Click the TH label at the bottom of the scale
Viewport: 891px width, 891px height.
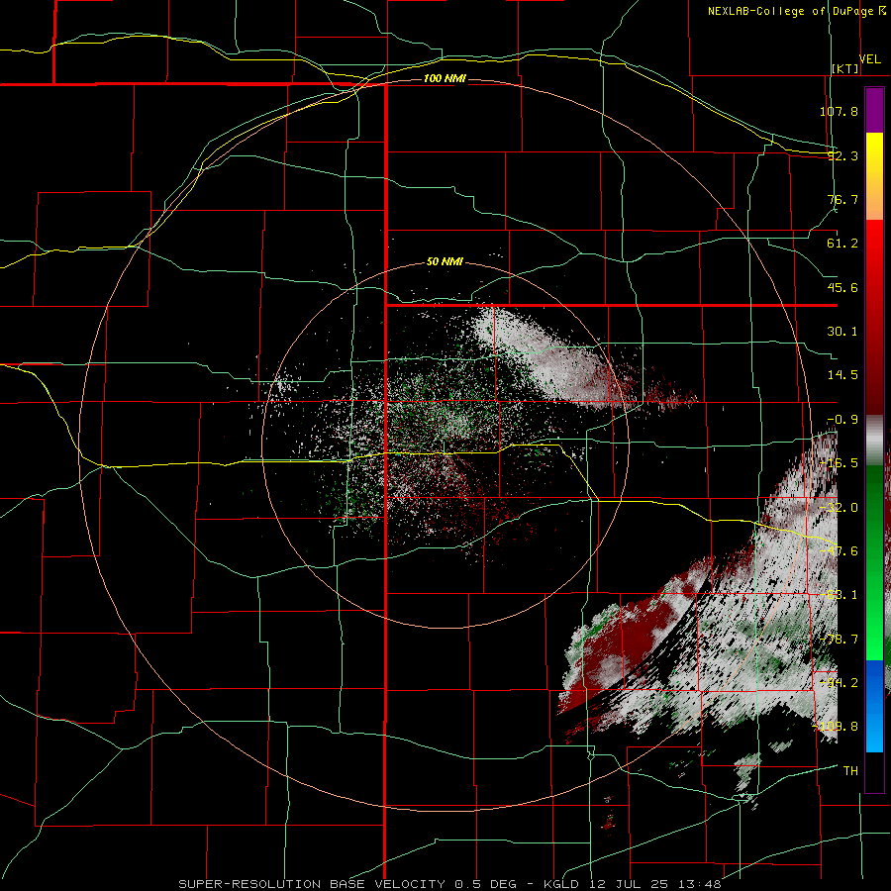coord(850,771)
